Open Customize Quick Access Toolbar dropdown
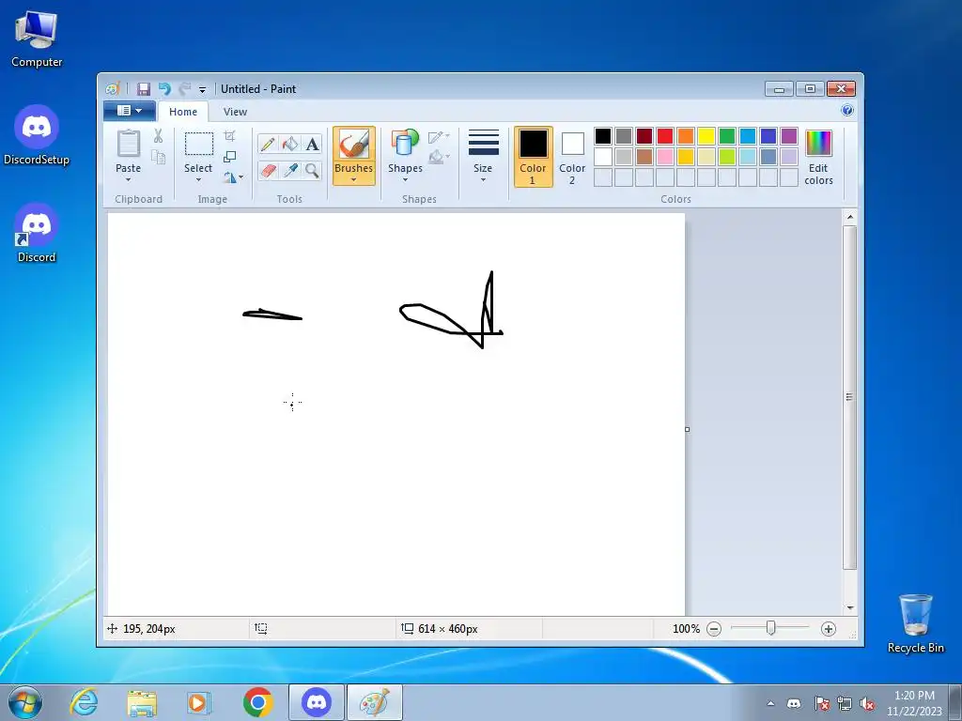 [202, 89]
